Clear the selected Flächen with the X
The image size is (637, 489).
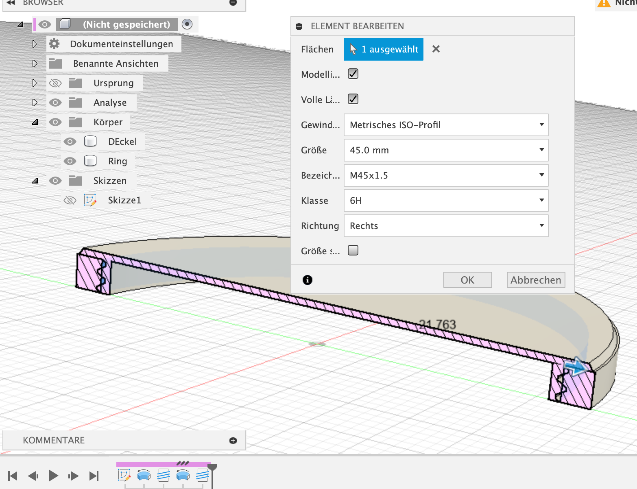pos(436,49)
